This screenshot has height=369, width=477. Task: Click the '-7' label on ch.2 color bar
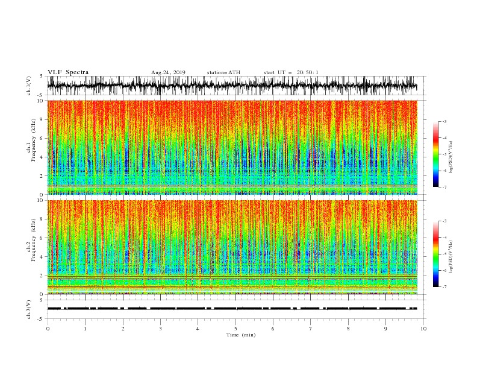(x=444, y=287)
